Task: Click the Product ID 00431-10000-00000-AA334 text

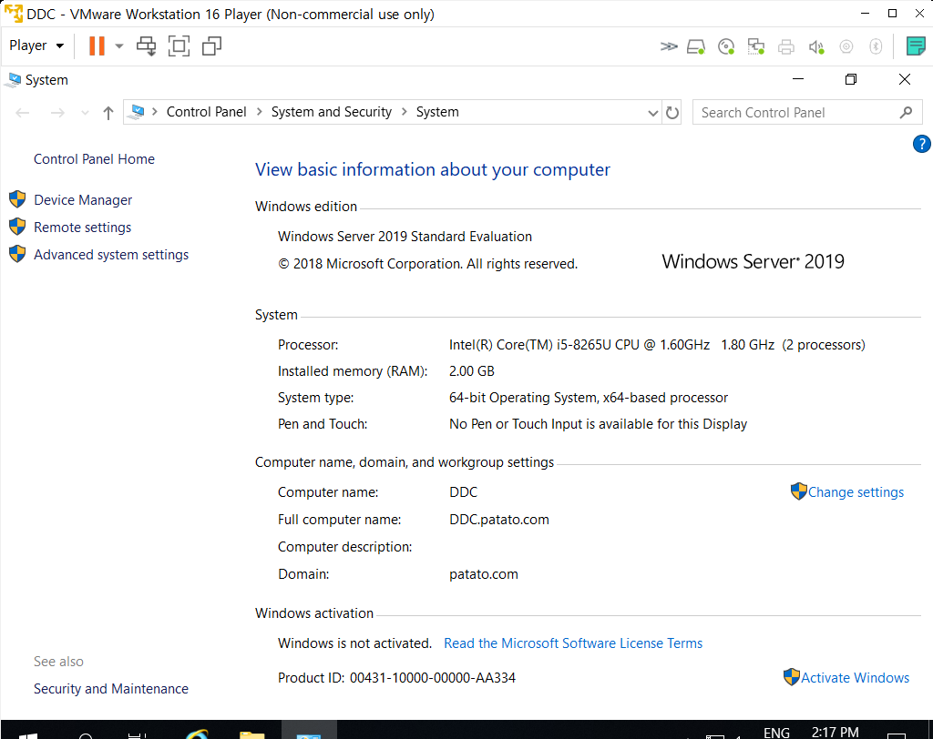Action: [396, 678]
